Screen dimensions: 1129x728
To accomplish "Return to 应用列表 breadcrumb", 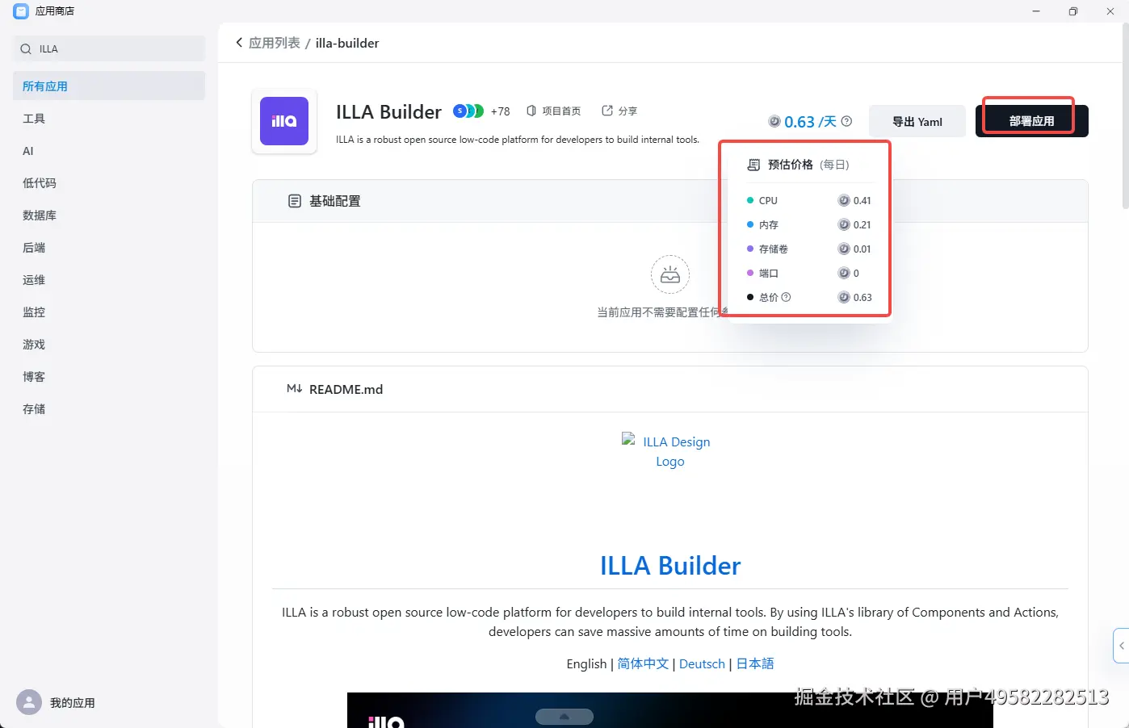I will (275, 43).
